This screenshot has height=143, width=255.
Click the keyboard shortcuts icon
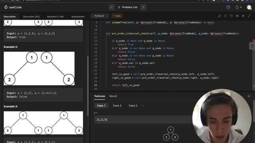click(x=237, y=16)
